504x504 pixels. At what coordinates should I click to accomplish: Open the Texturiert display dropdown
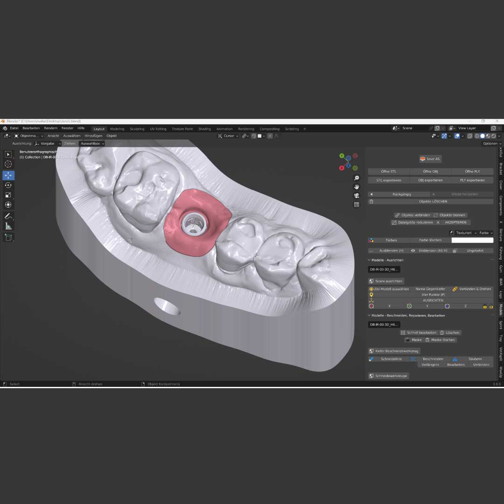coord(463,233)
